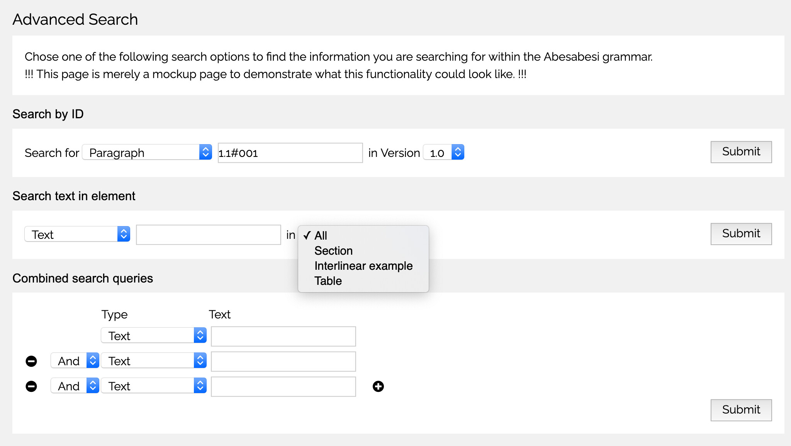This screenshot has height=446, width=791.
Task: Click the 'Search by ID' heading
Action: 48,114
